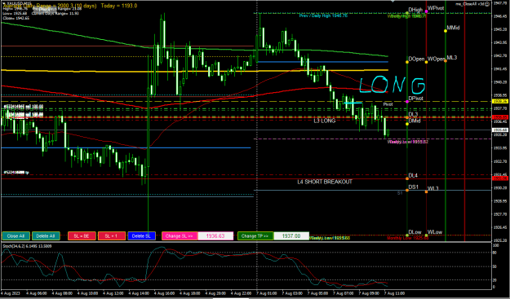
Task: Click the Average Daily Range text
Action: click(50, 6)
